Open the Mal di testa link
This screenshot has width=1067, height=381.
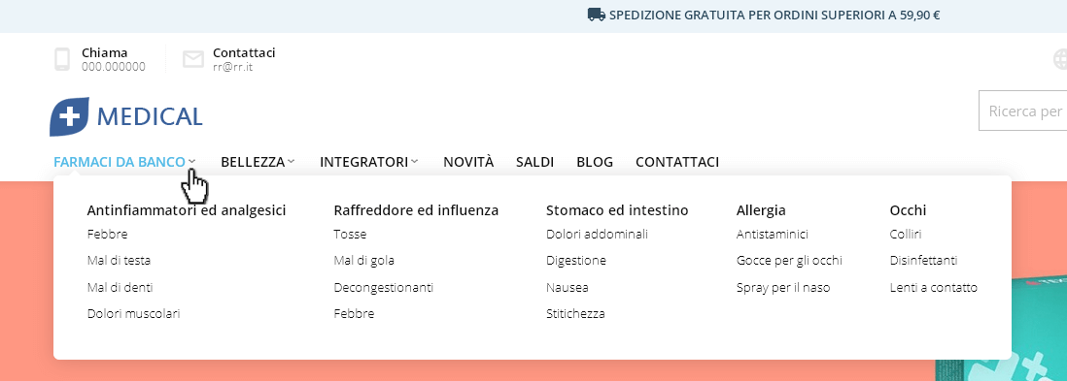click(120, 260)
